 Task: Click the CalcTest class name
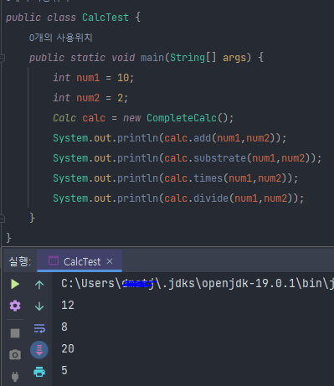(105, 18)
